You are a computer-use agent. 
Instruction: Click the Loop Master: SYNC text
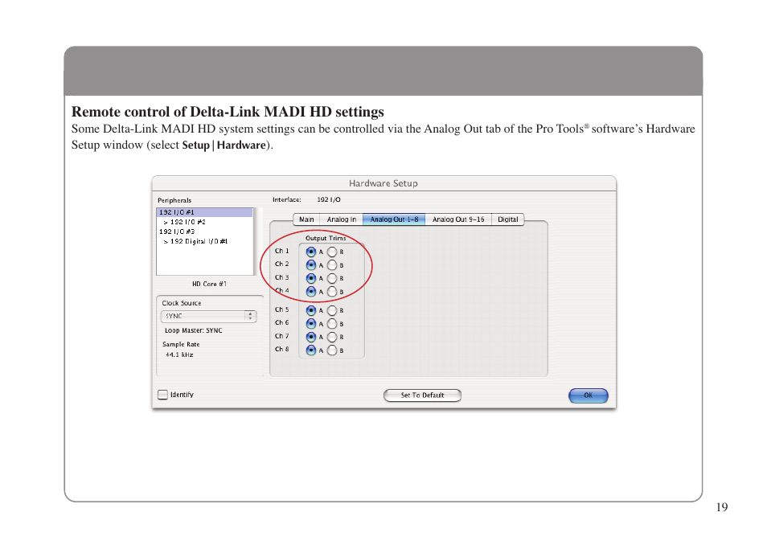click(x=193, y=330)
